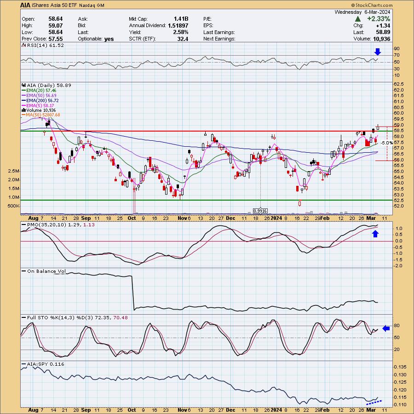Image resolution: width=414 pixels, height=414 pixels.
Task: Click the Last price 58.89 in header
Action: pyautogui.click(x=383, y=32)
